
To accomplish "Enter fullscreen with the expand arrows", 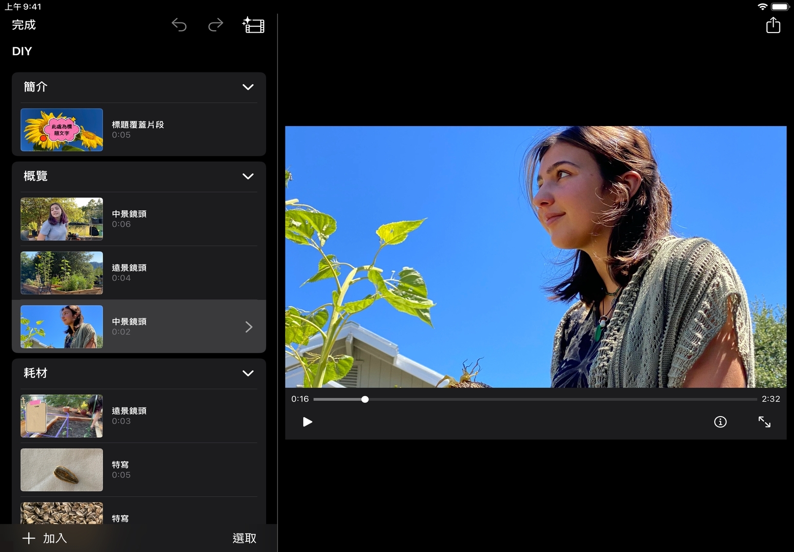I will [764, 422].
